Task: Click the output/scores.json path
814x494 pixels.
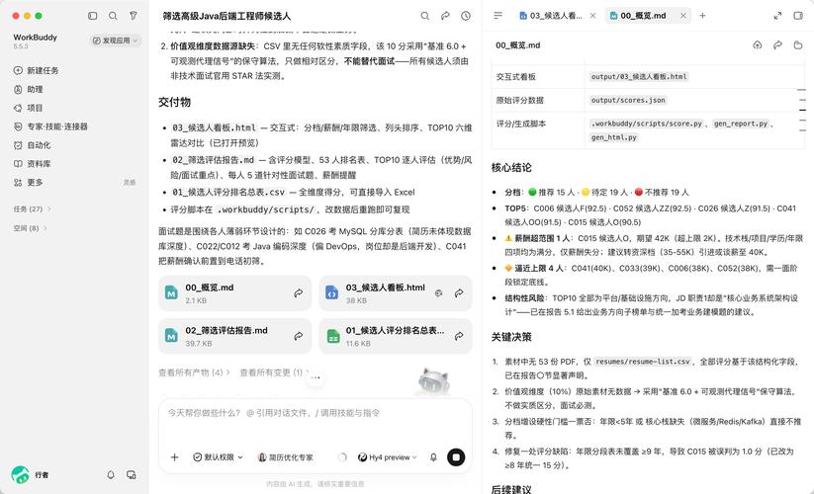Action: pyautogui.click(x=628, y=100)
